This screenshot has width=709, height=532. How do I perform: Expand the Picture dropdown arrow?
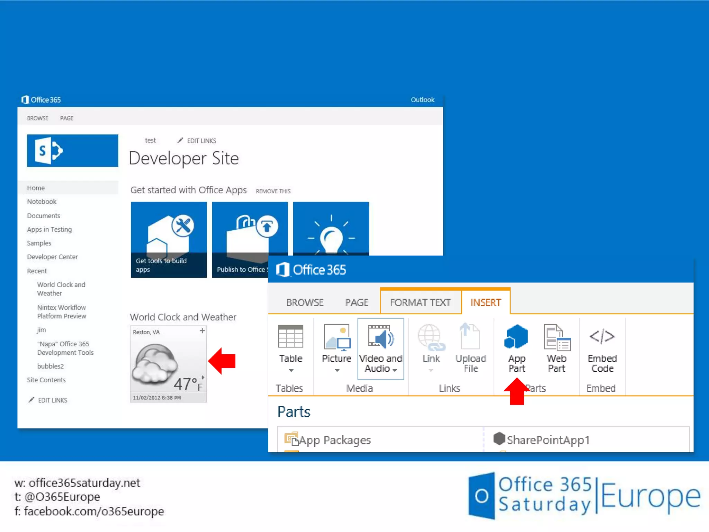click(x=337, y=371)
